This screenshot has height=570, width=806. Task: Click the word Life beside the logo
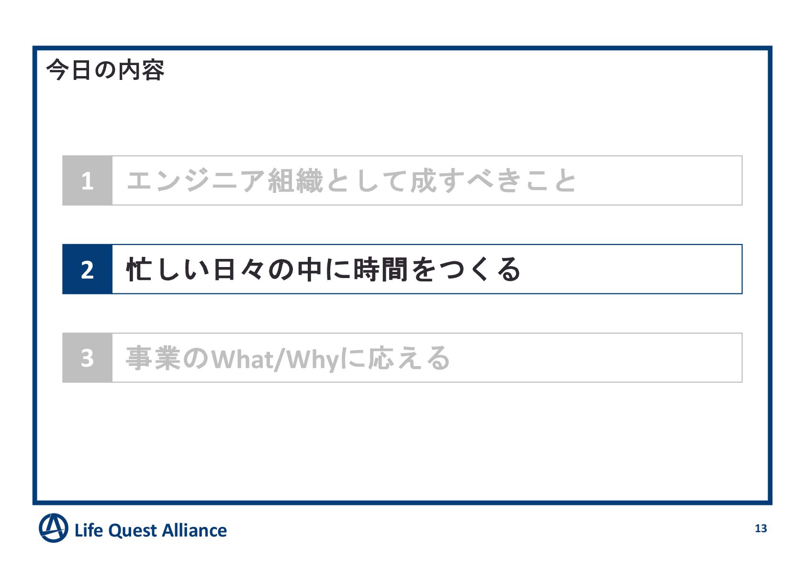coord(89,530)
